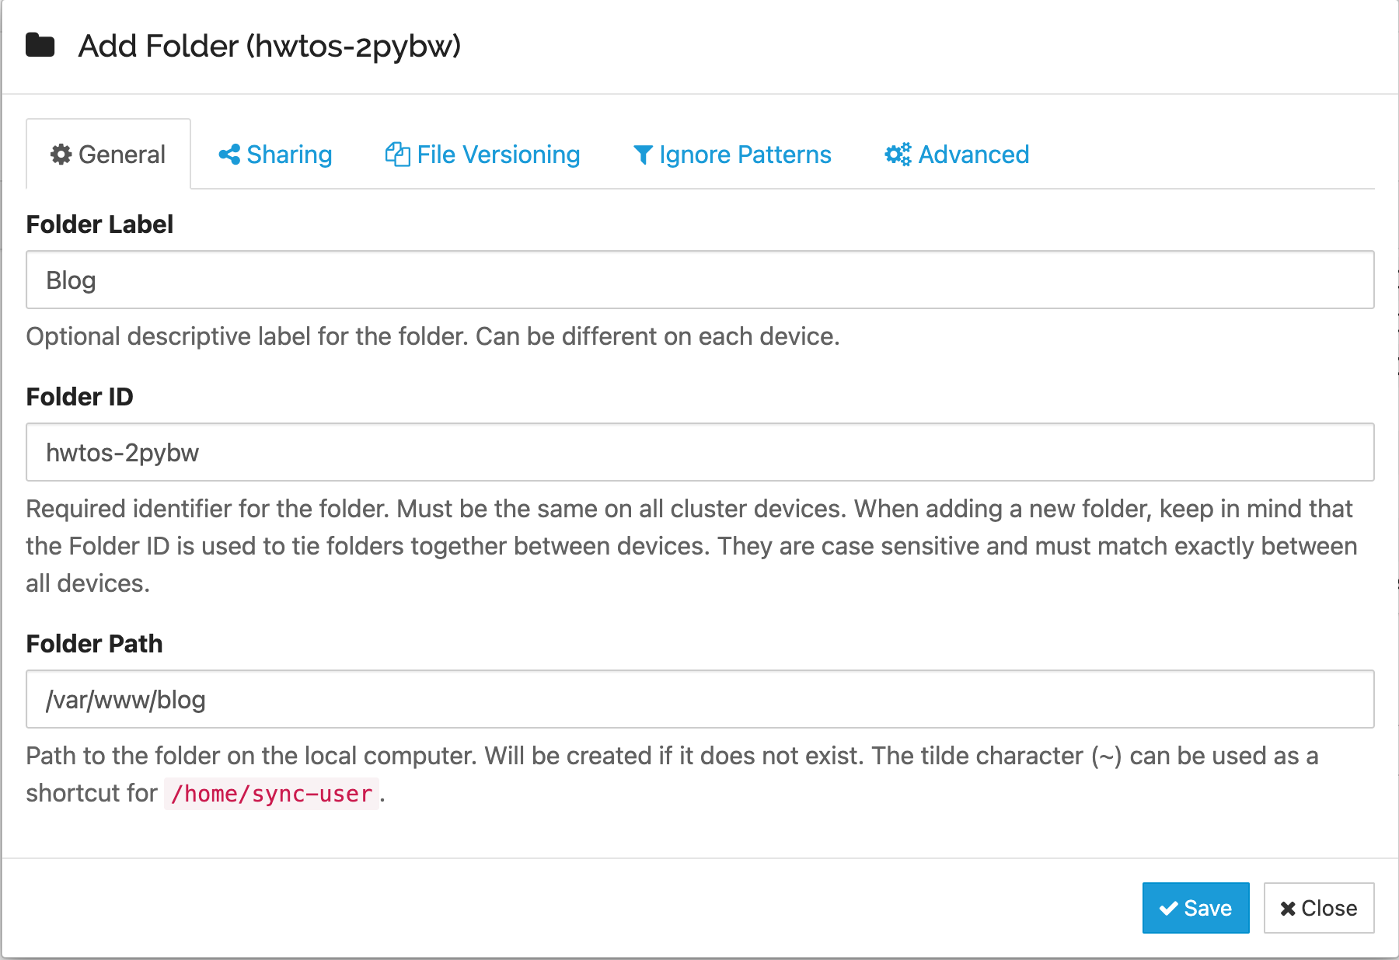
Task: Edit the Folder Path field with /var/www/blog
Action: point(699,699)
